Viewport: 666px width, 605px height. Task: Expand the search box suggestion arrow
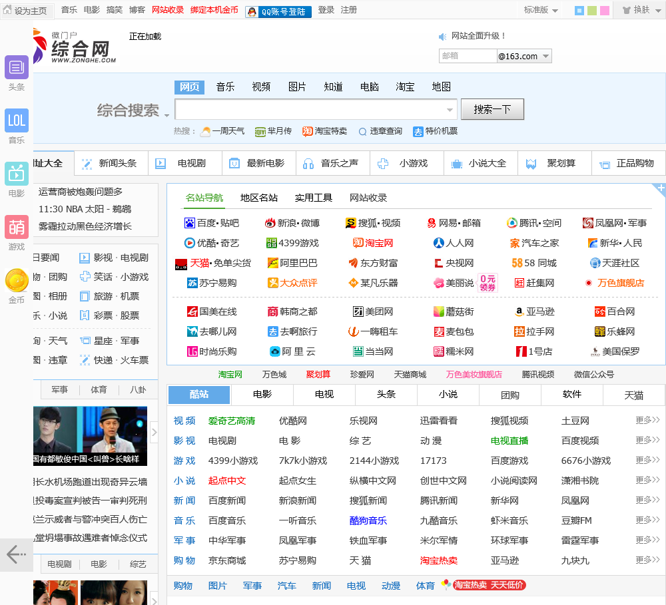pos(450,110)
